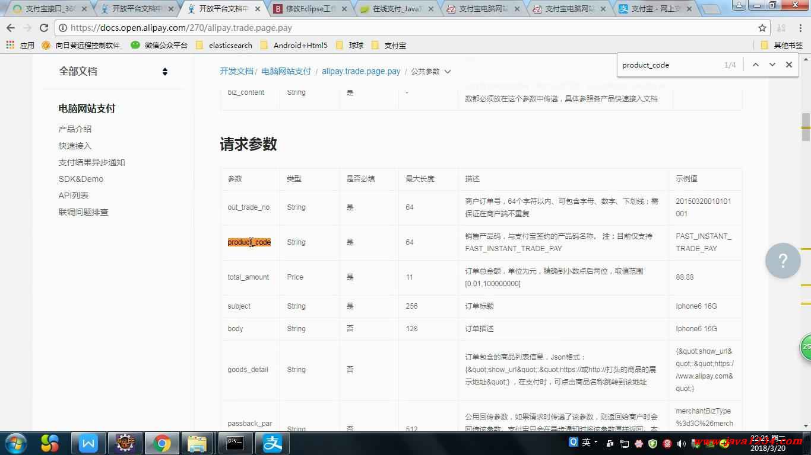The image size is (811, 455).
Task: Open File Explorer from taskbar
Action: pyautogui.click(x=197, y=443)
